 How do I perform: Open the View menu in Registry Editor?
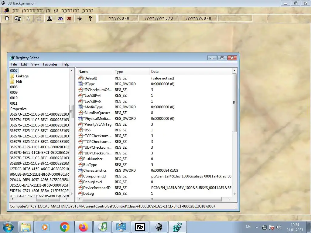click(35, 64)
